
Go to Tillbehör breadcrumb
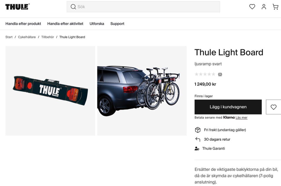click(x=47, y=37)
